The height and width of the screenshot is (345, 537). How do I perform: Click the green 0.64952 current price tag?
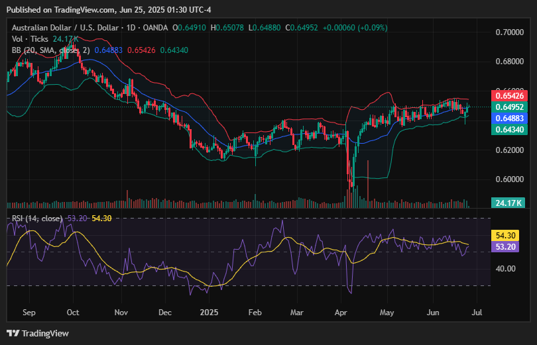[x=509, y=107]
